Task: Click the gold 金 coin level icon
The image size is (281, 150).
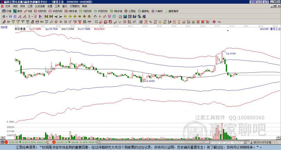Action: (160, 22)
